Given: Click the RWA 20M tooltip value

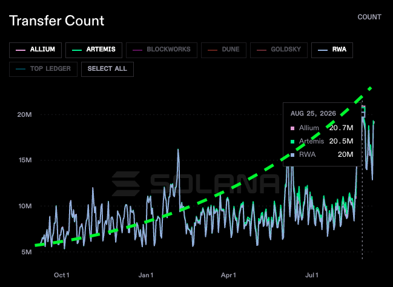Looking at the screenshot, I should pos(345,154).
